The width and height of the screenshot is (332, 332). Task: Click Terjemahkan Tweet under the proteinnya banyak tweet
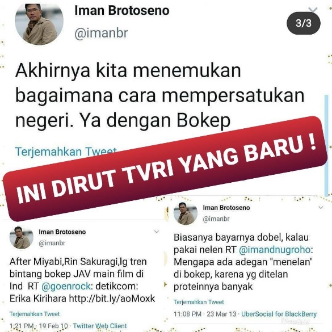point(199,302)
